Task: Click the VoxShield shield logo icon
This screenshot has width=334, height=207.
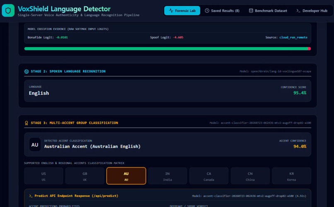Action: click(x=8, y=10)
